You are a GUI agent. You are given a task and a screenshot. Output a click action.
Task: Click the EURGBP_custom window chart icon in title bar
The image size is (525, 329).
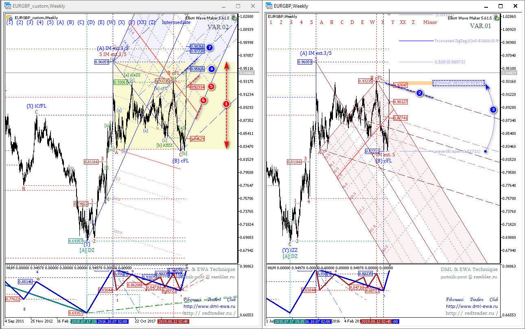click(8, 6)
